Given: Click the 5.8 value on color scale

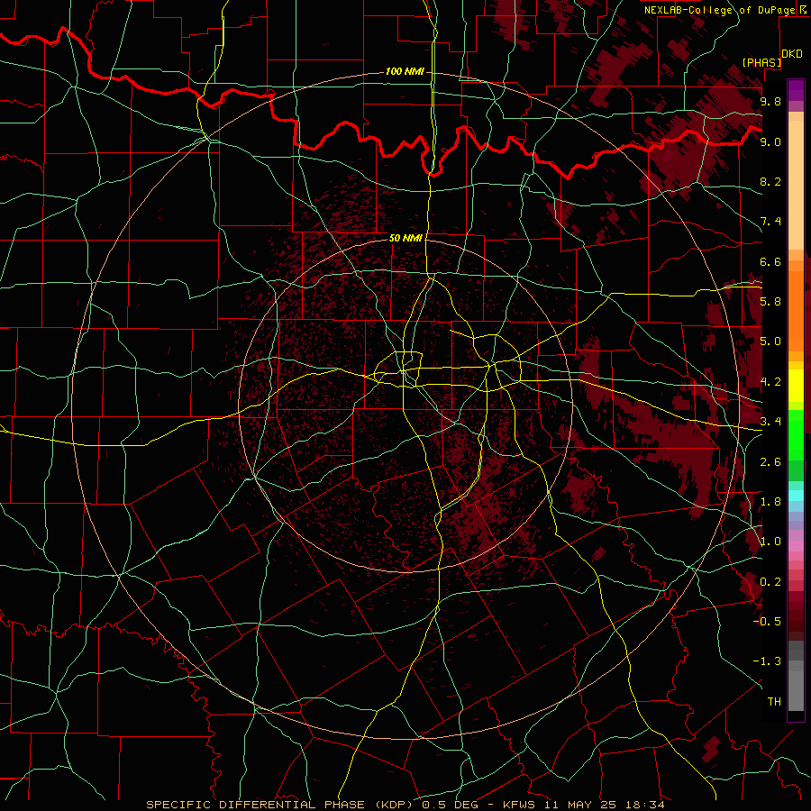Looking at the screenshot, I should [x=770, y=302].
